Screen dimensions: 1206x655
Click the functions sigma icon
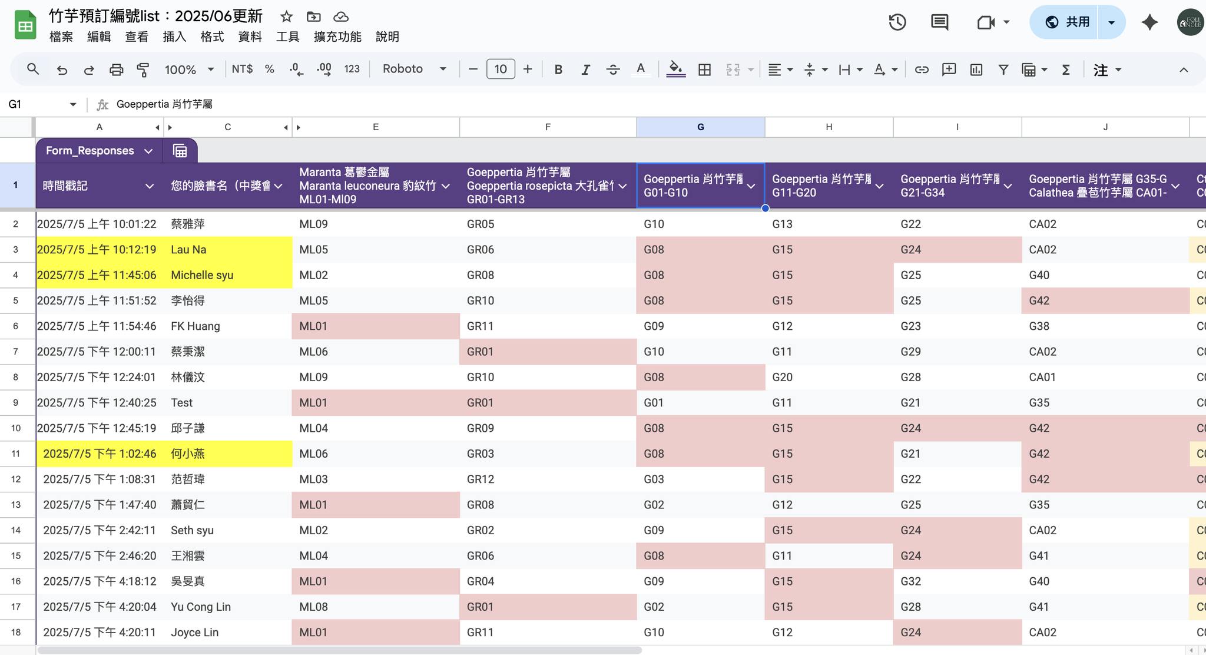coord(1066,70)
